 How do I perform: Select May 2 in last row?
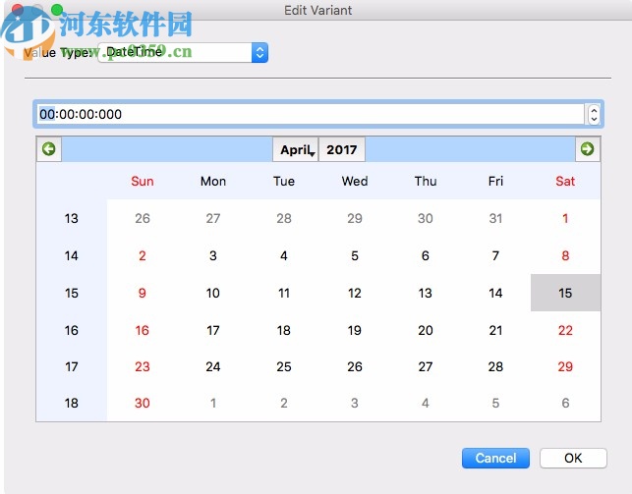coord(284,403)
